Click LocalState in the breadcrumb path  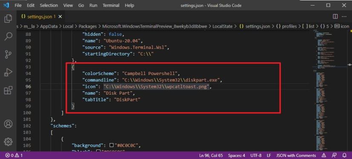click(x=222, y=26)
